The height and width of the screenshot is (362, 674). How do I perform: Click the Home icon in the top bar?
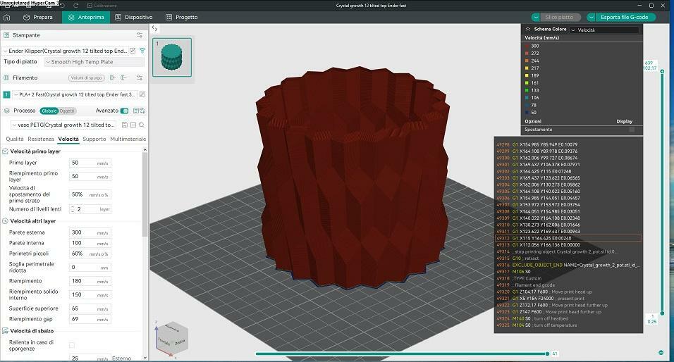tap(7, 17)
